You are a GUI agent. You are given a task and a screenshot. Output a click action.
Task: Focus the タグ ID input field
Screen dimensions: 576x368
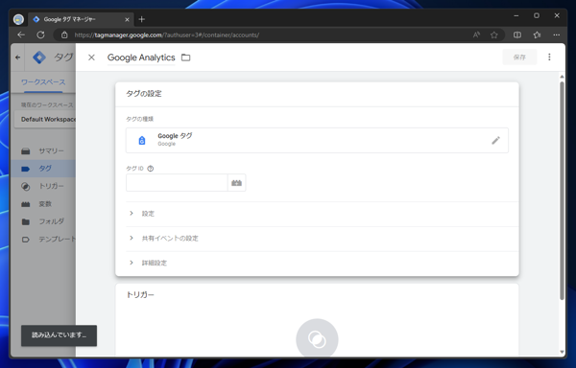177,182
